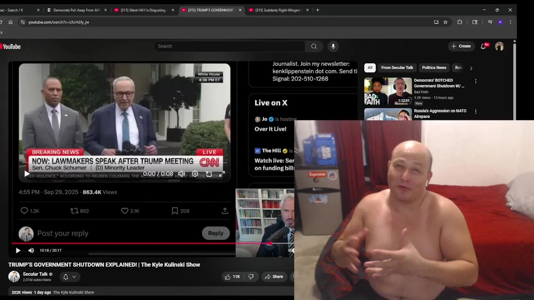Open Chrome three-dot menu
This screenshot has height=300, width=534.
coord(510,22)
